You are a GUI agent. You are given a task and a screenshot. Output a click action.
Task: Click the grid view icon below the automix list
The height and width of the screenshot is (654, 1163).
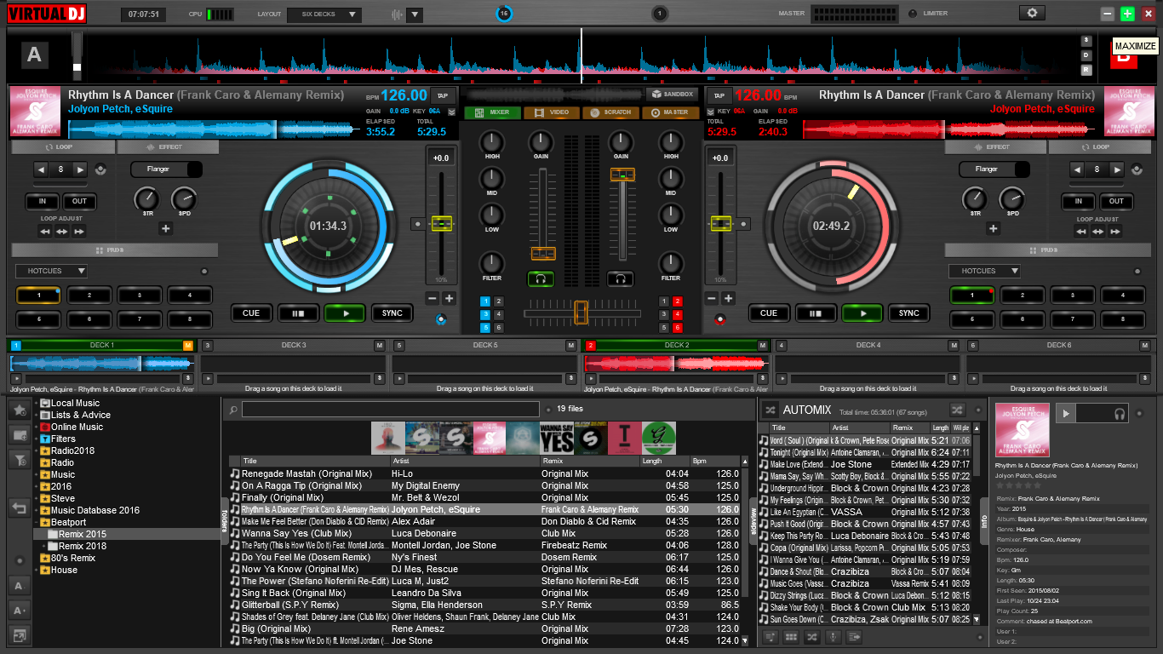click(x=791, y=636)
